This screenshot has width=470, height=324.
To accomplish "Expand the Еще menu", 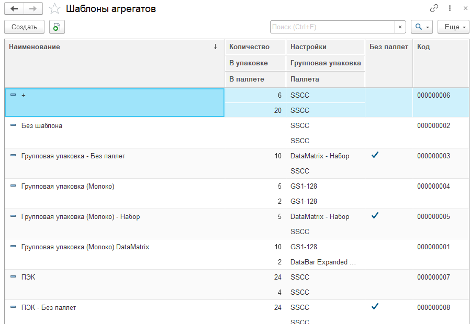I will point(455,27).
